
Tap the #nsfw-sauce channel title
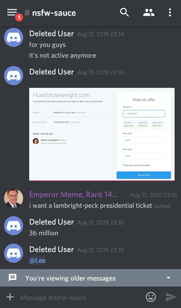(x=50, y=13)
